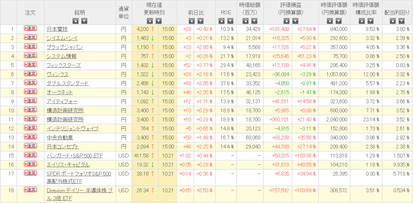413x203 pixels.
Task: Click 注文 button for フィックスターズ
Action: coord(30,64)
